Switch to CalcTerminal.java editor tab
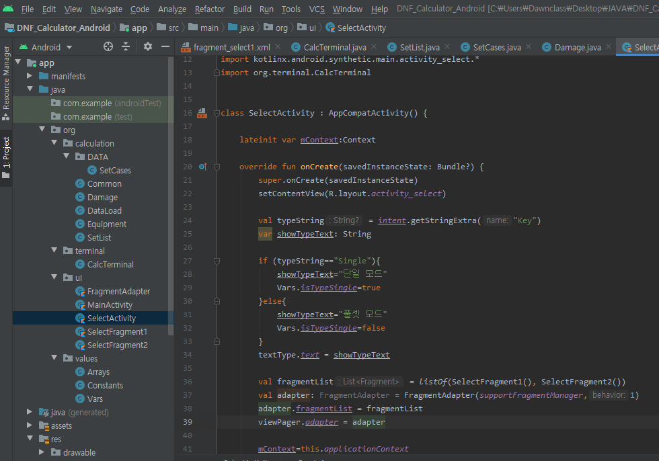Image resolution: width=659 pixels, height=461 pixels. click(335, 48)
